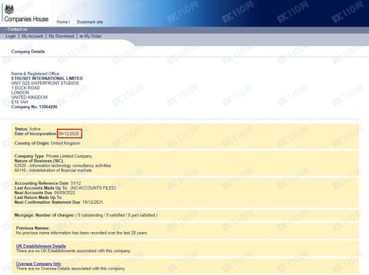Viewport: 369px width, 275px height.
Task: Click the basket icon beside My Order
Action: pyautogui.click(x=81, y=36)
